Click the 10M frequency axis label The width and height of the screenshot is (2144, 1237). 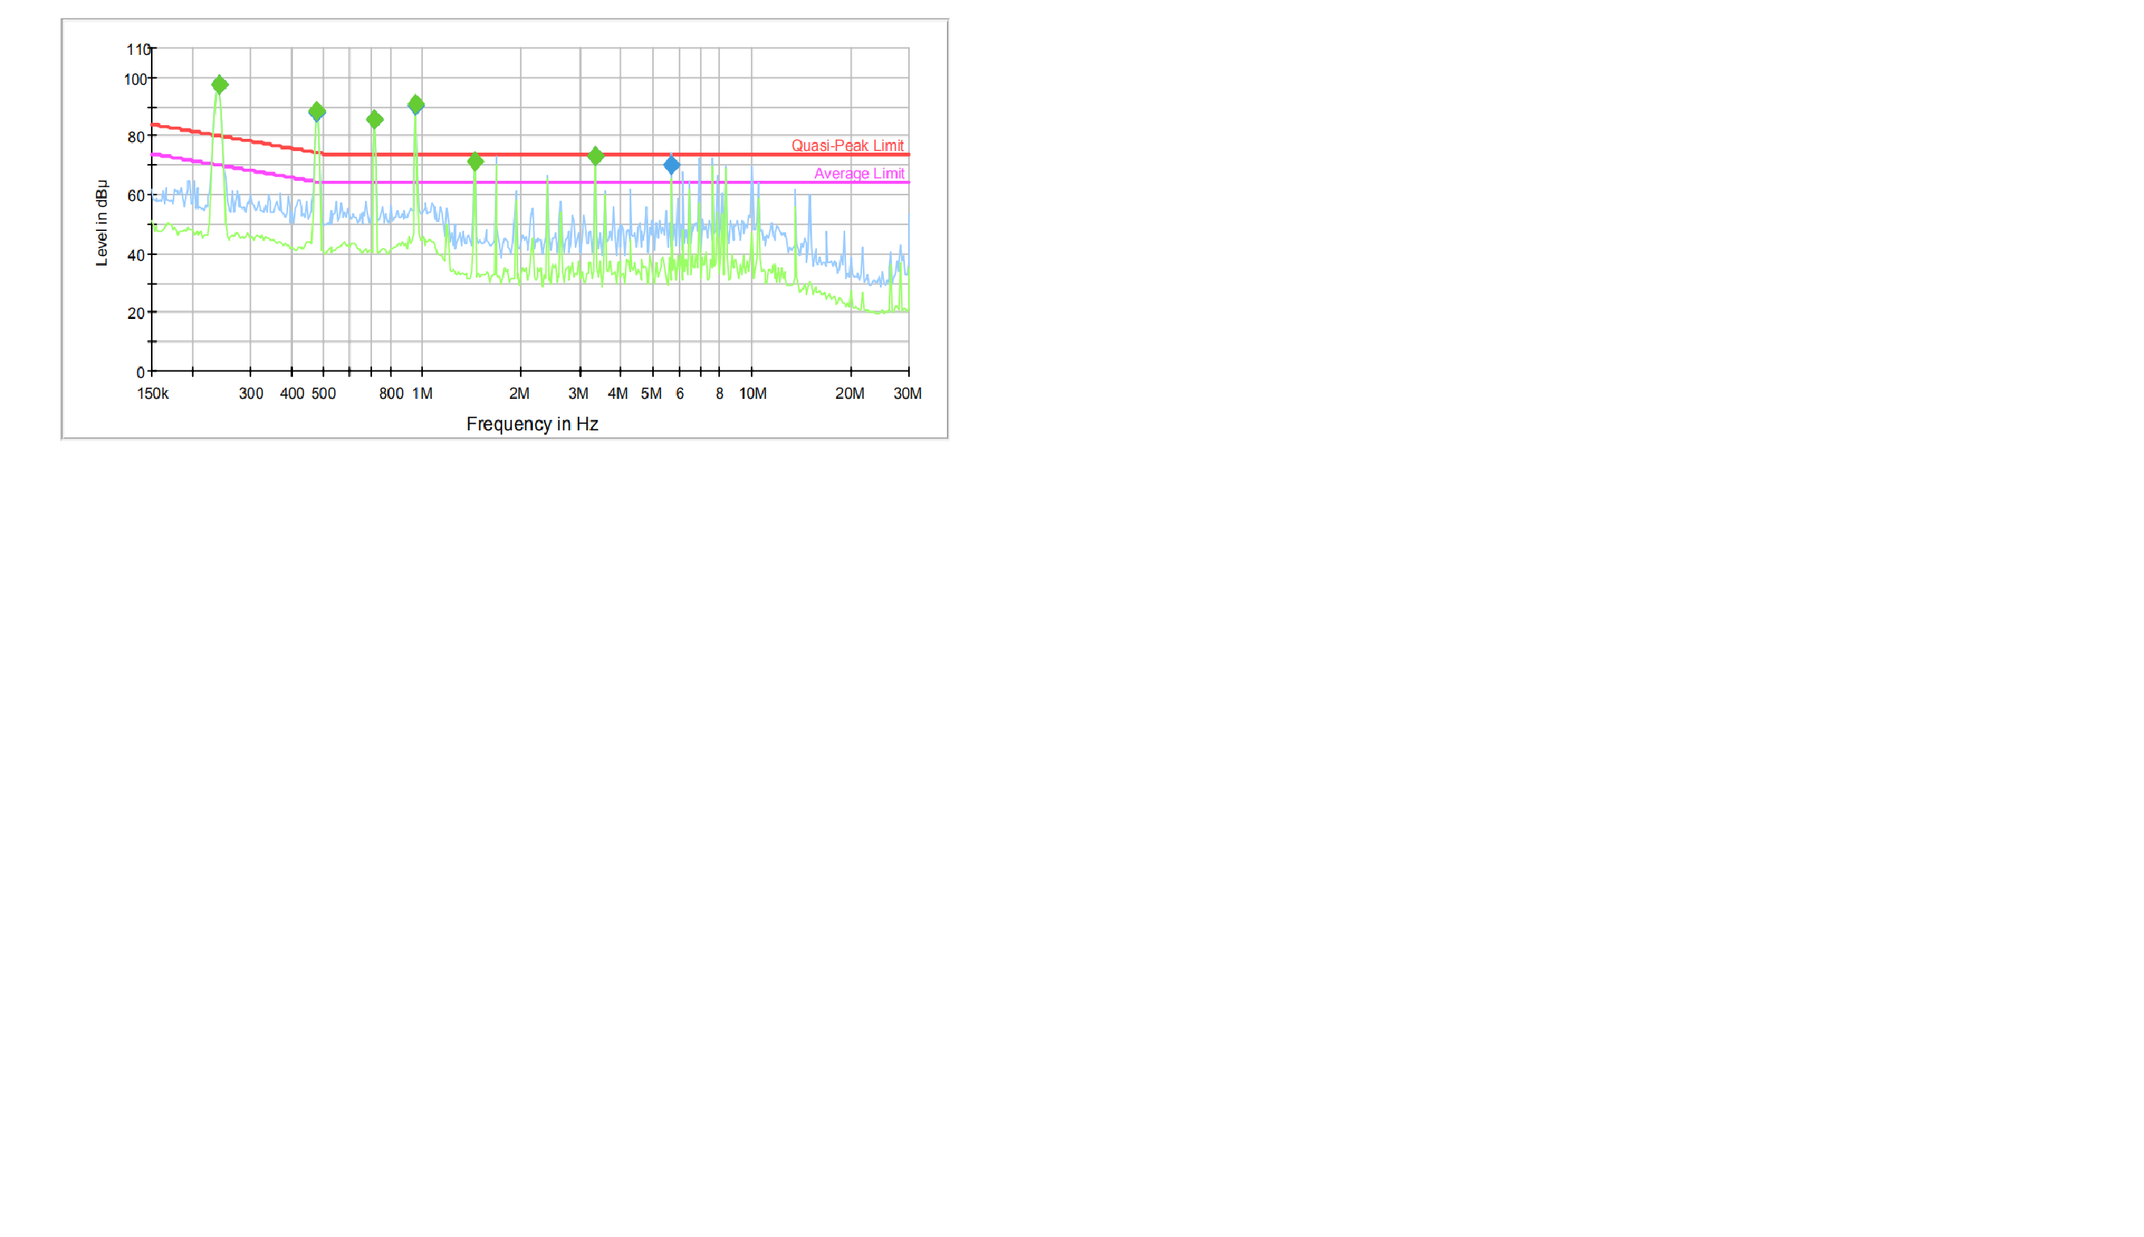pyautogui.click(x=752, y=393)
